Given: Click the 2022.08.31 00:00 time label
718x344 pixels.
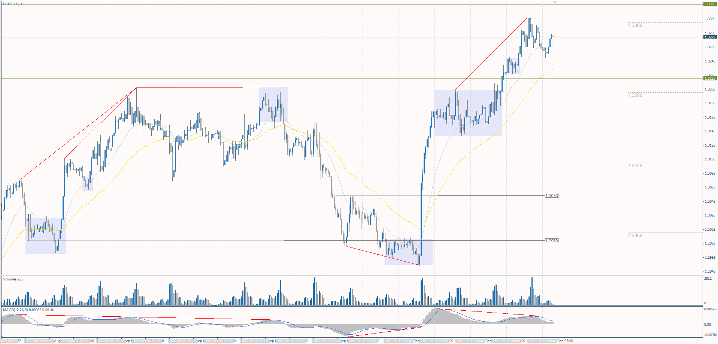Looking at the screenshot, I should click(75, 341).
